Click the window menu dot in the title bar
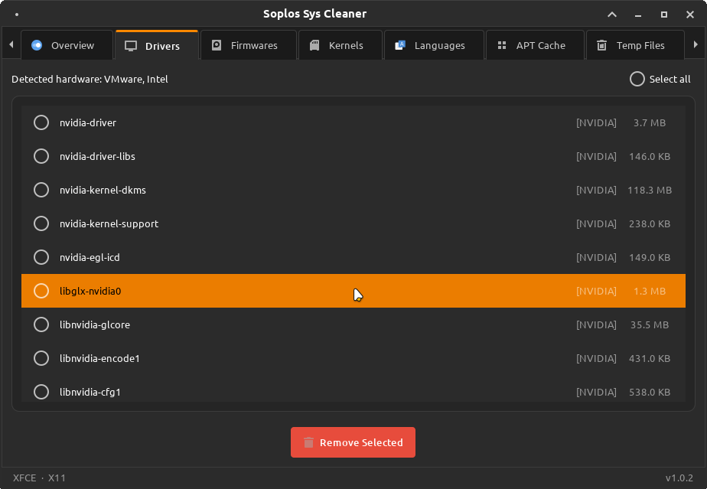707x489 pixels. 17,15
